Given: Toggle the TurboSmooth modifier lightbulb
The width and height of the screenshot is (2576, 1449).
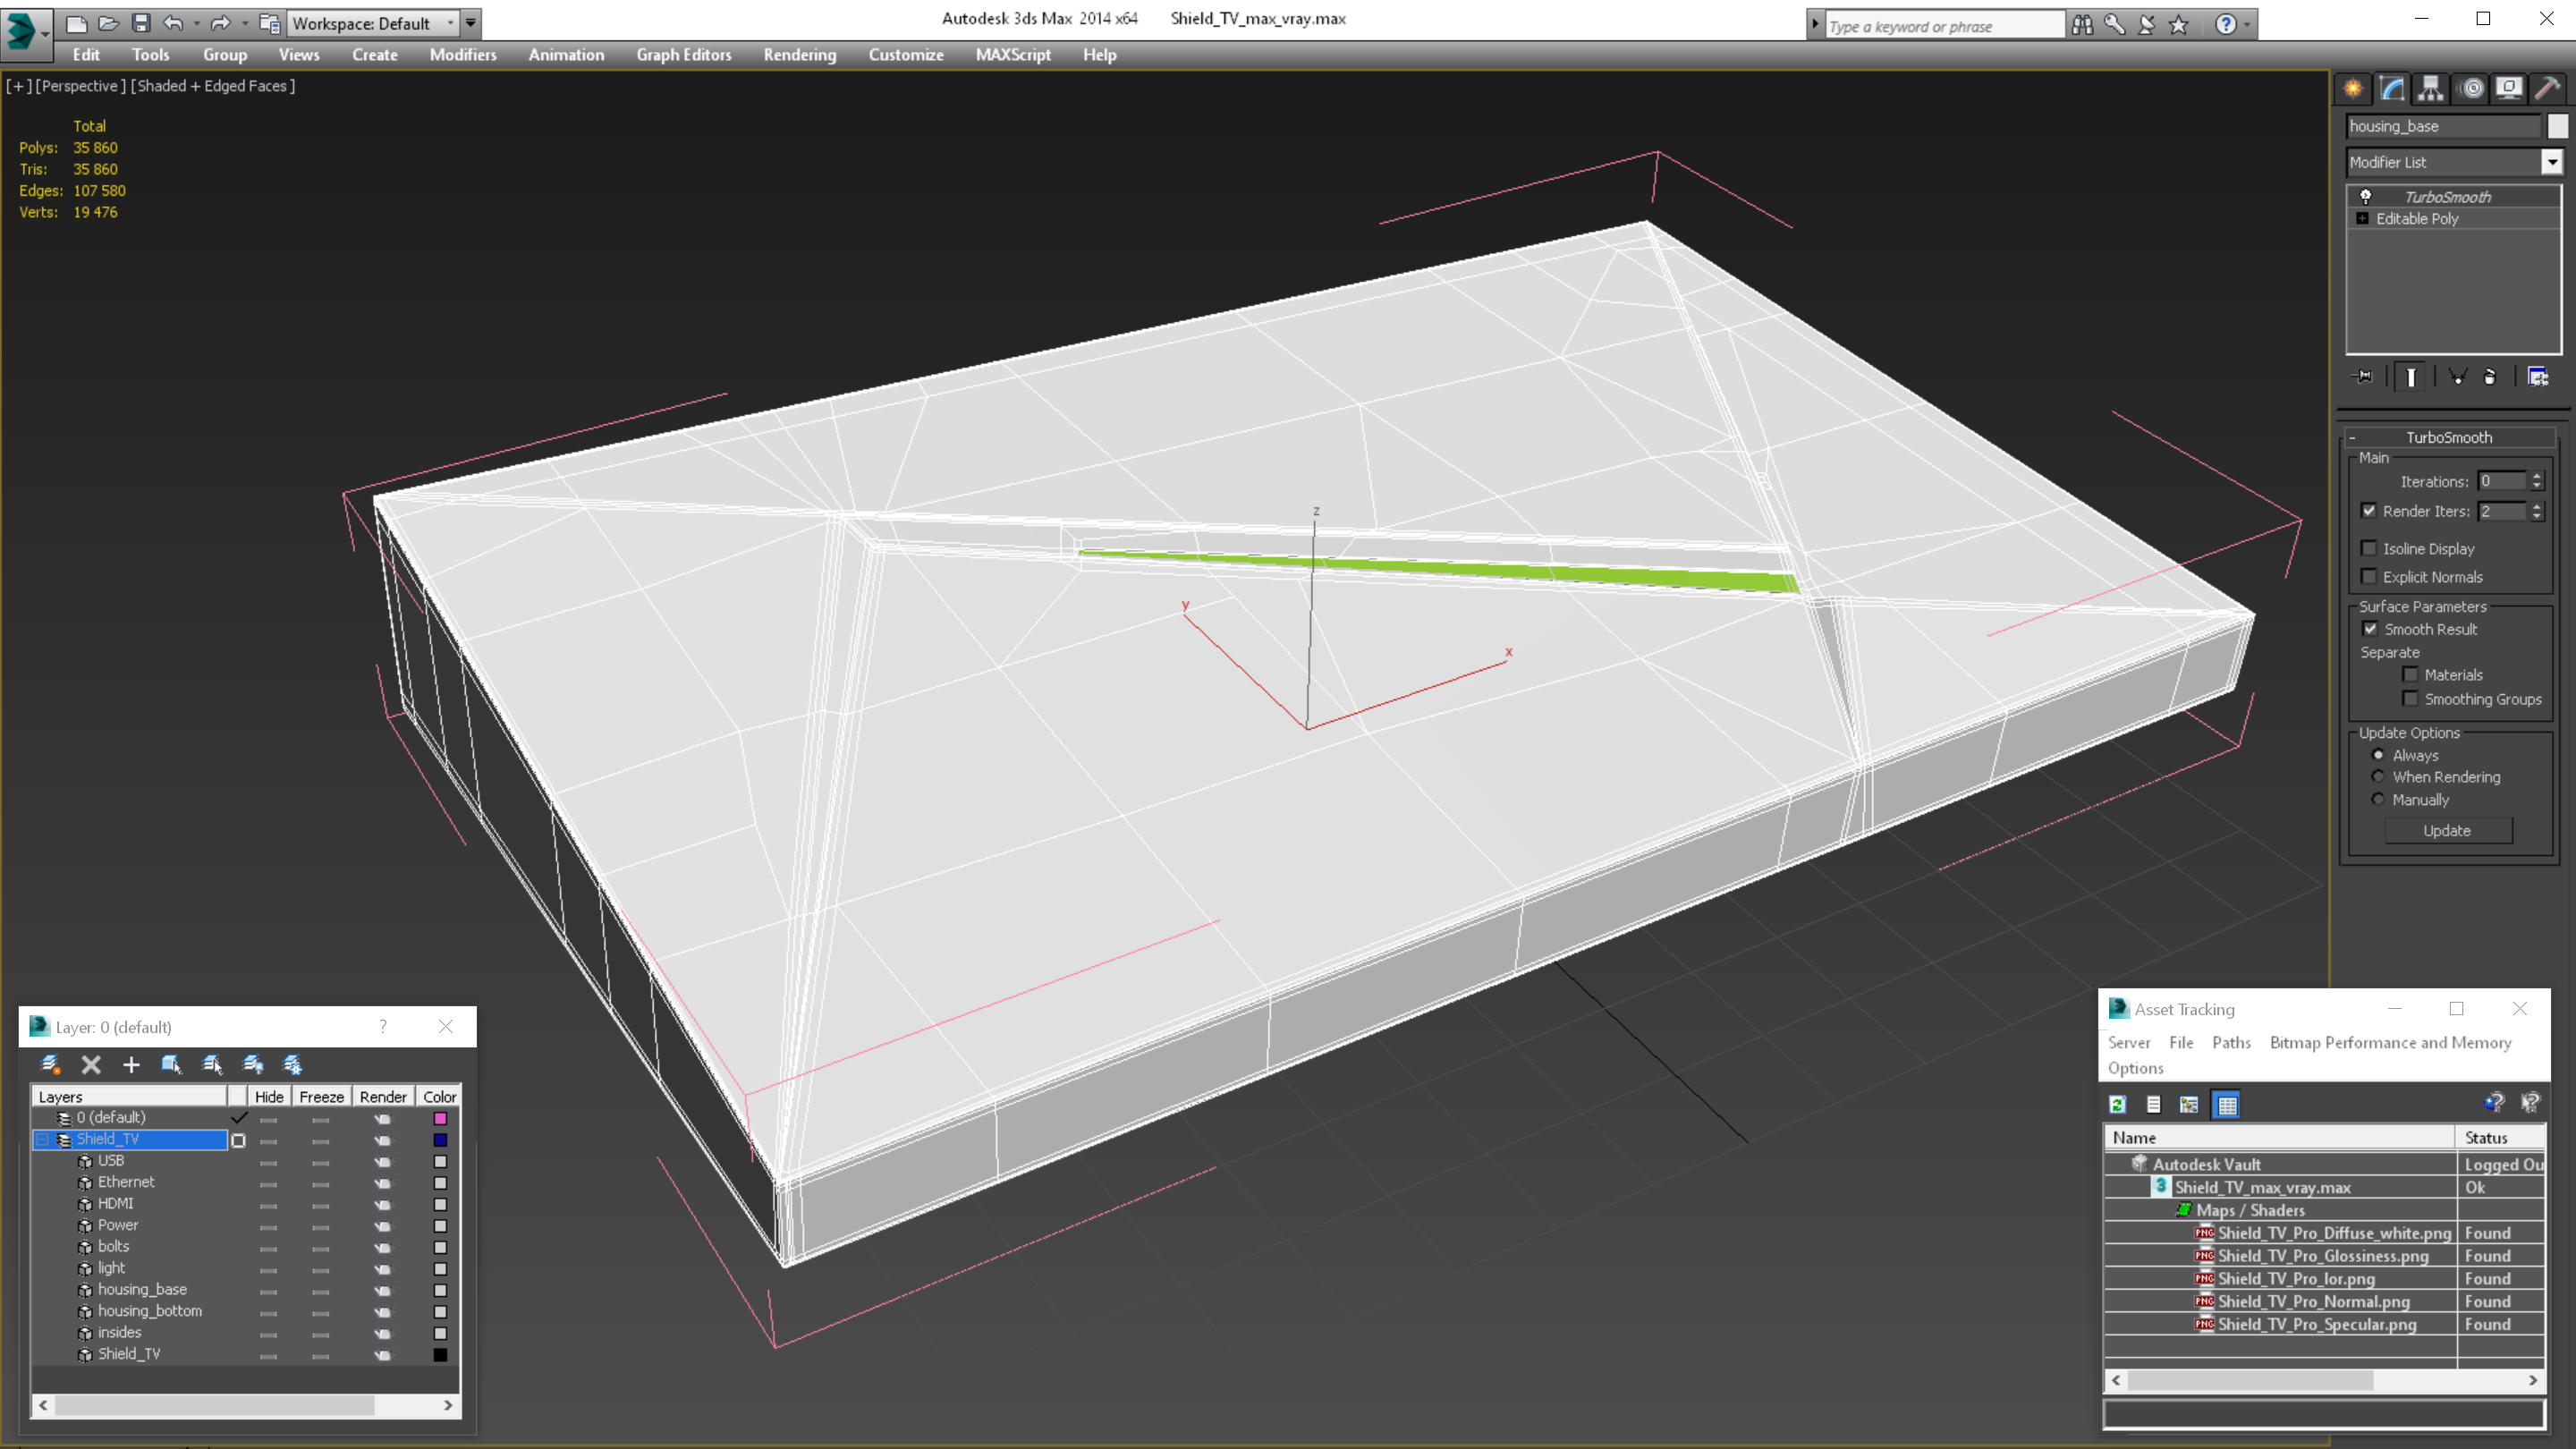Looking at the screenshot, I should coord(2366,197).
